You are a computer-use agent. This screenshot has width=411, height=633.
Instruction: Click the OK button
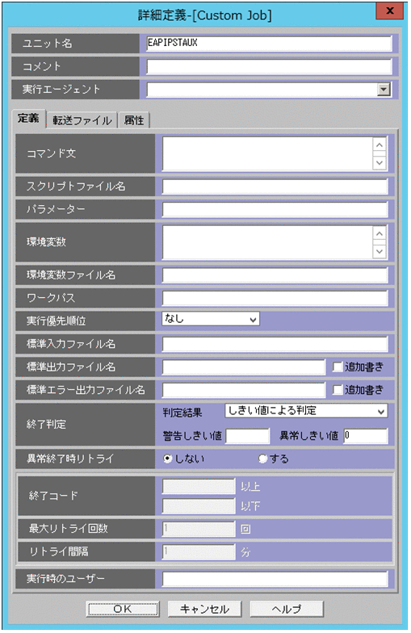(123, 609)
